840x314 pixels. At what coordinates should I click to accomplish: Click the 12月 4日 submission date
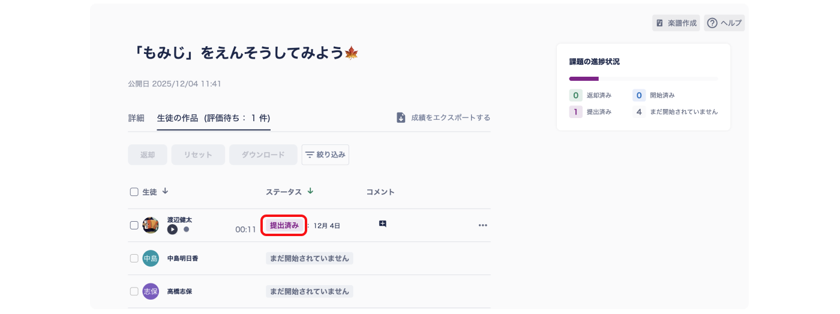tap(327, 226)
